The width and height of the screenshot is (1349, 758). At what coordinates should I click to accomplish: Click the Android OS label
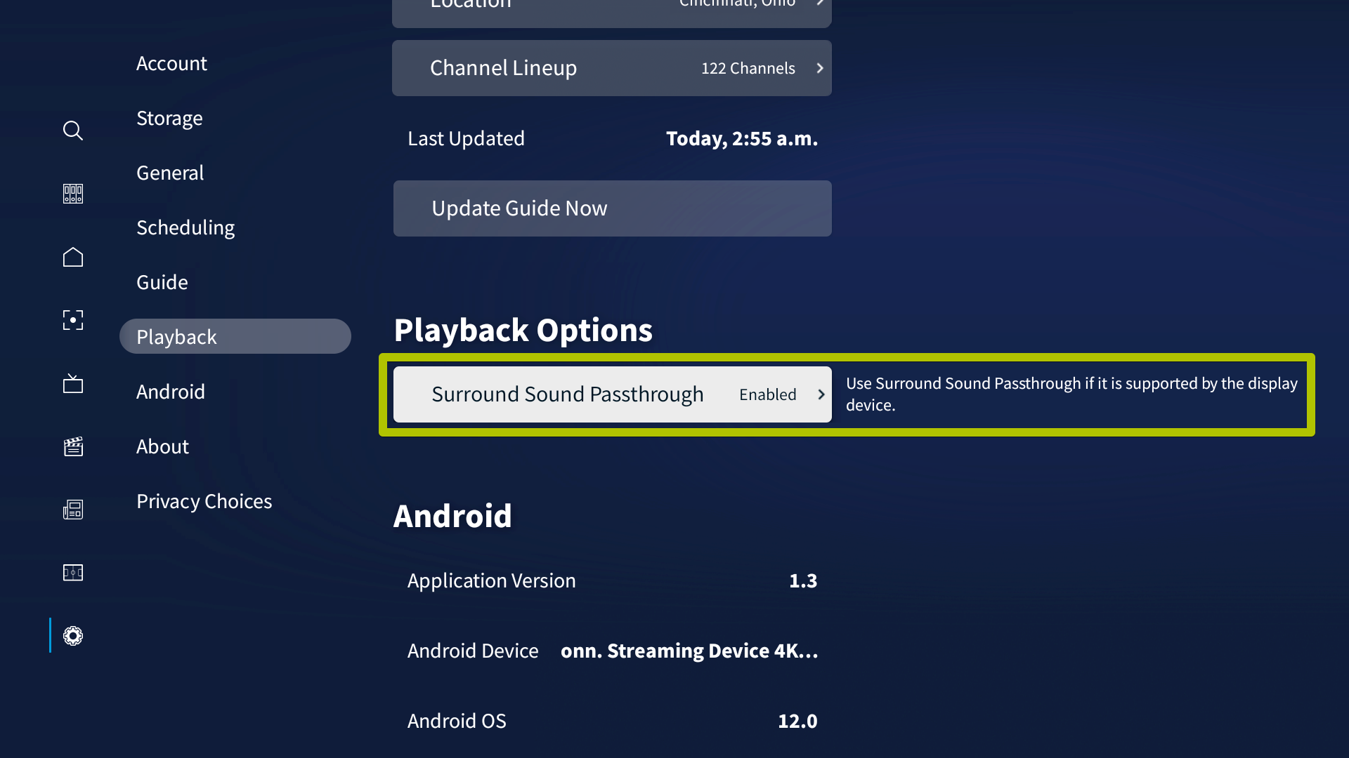457,721
